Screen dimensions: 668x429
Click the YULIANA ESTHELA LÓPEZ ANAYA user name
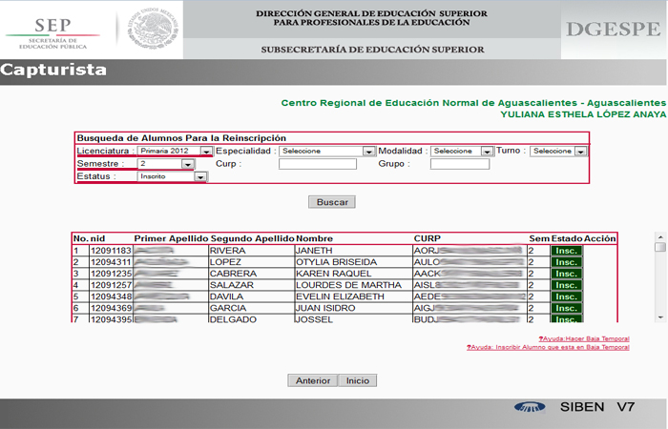583,114
